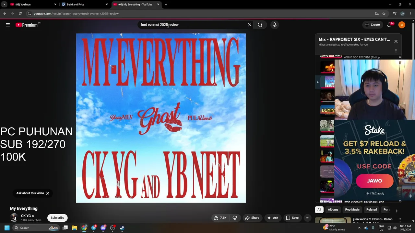Switch to the first (68) YouTube tab
Image resolution: width=415 pixels, height=233 pixels.
33,5
